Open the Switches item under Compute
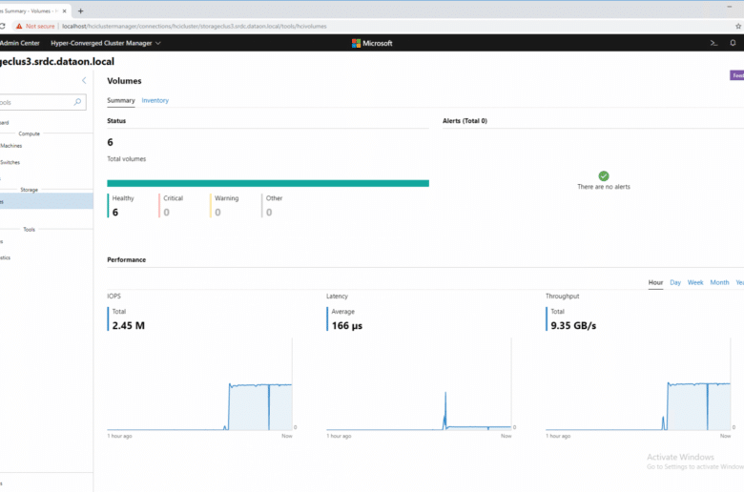 pyautogui.click(x=10, y=162)
